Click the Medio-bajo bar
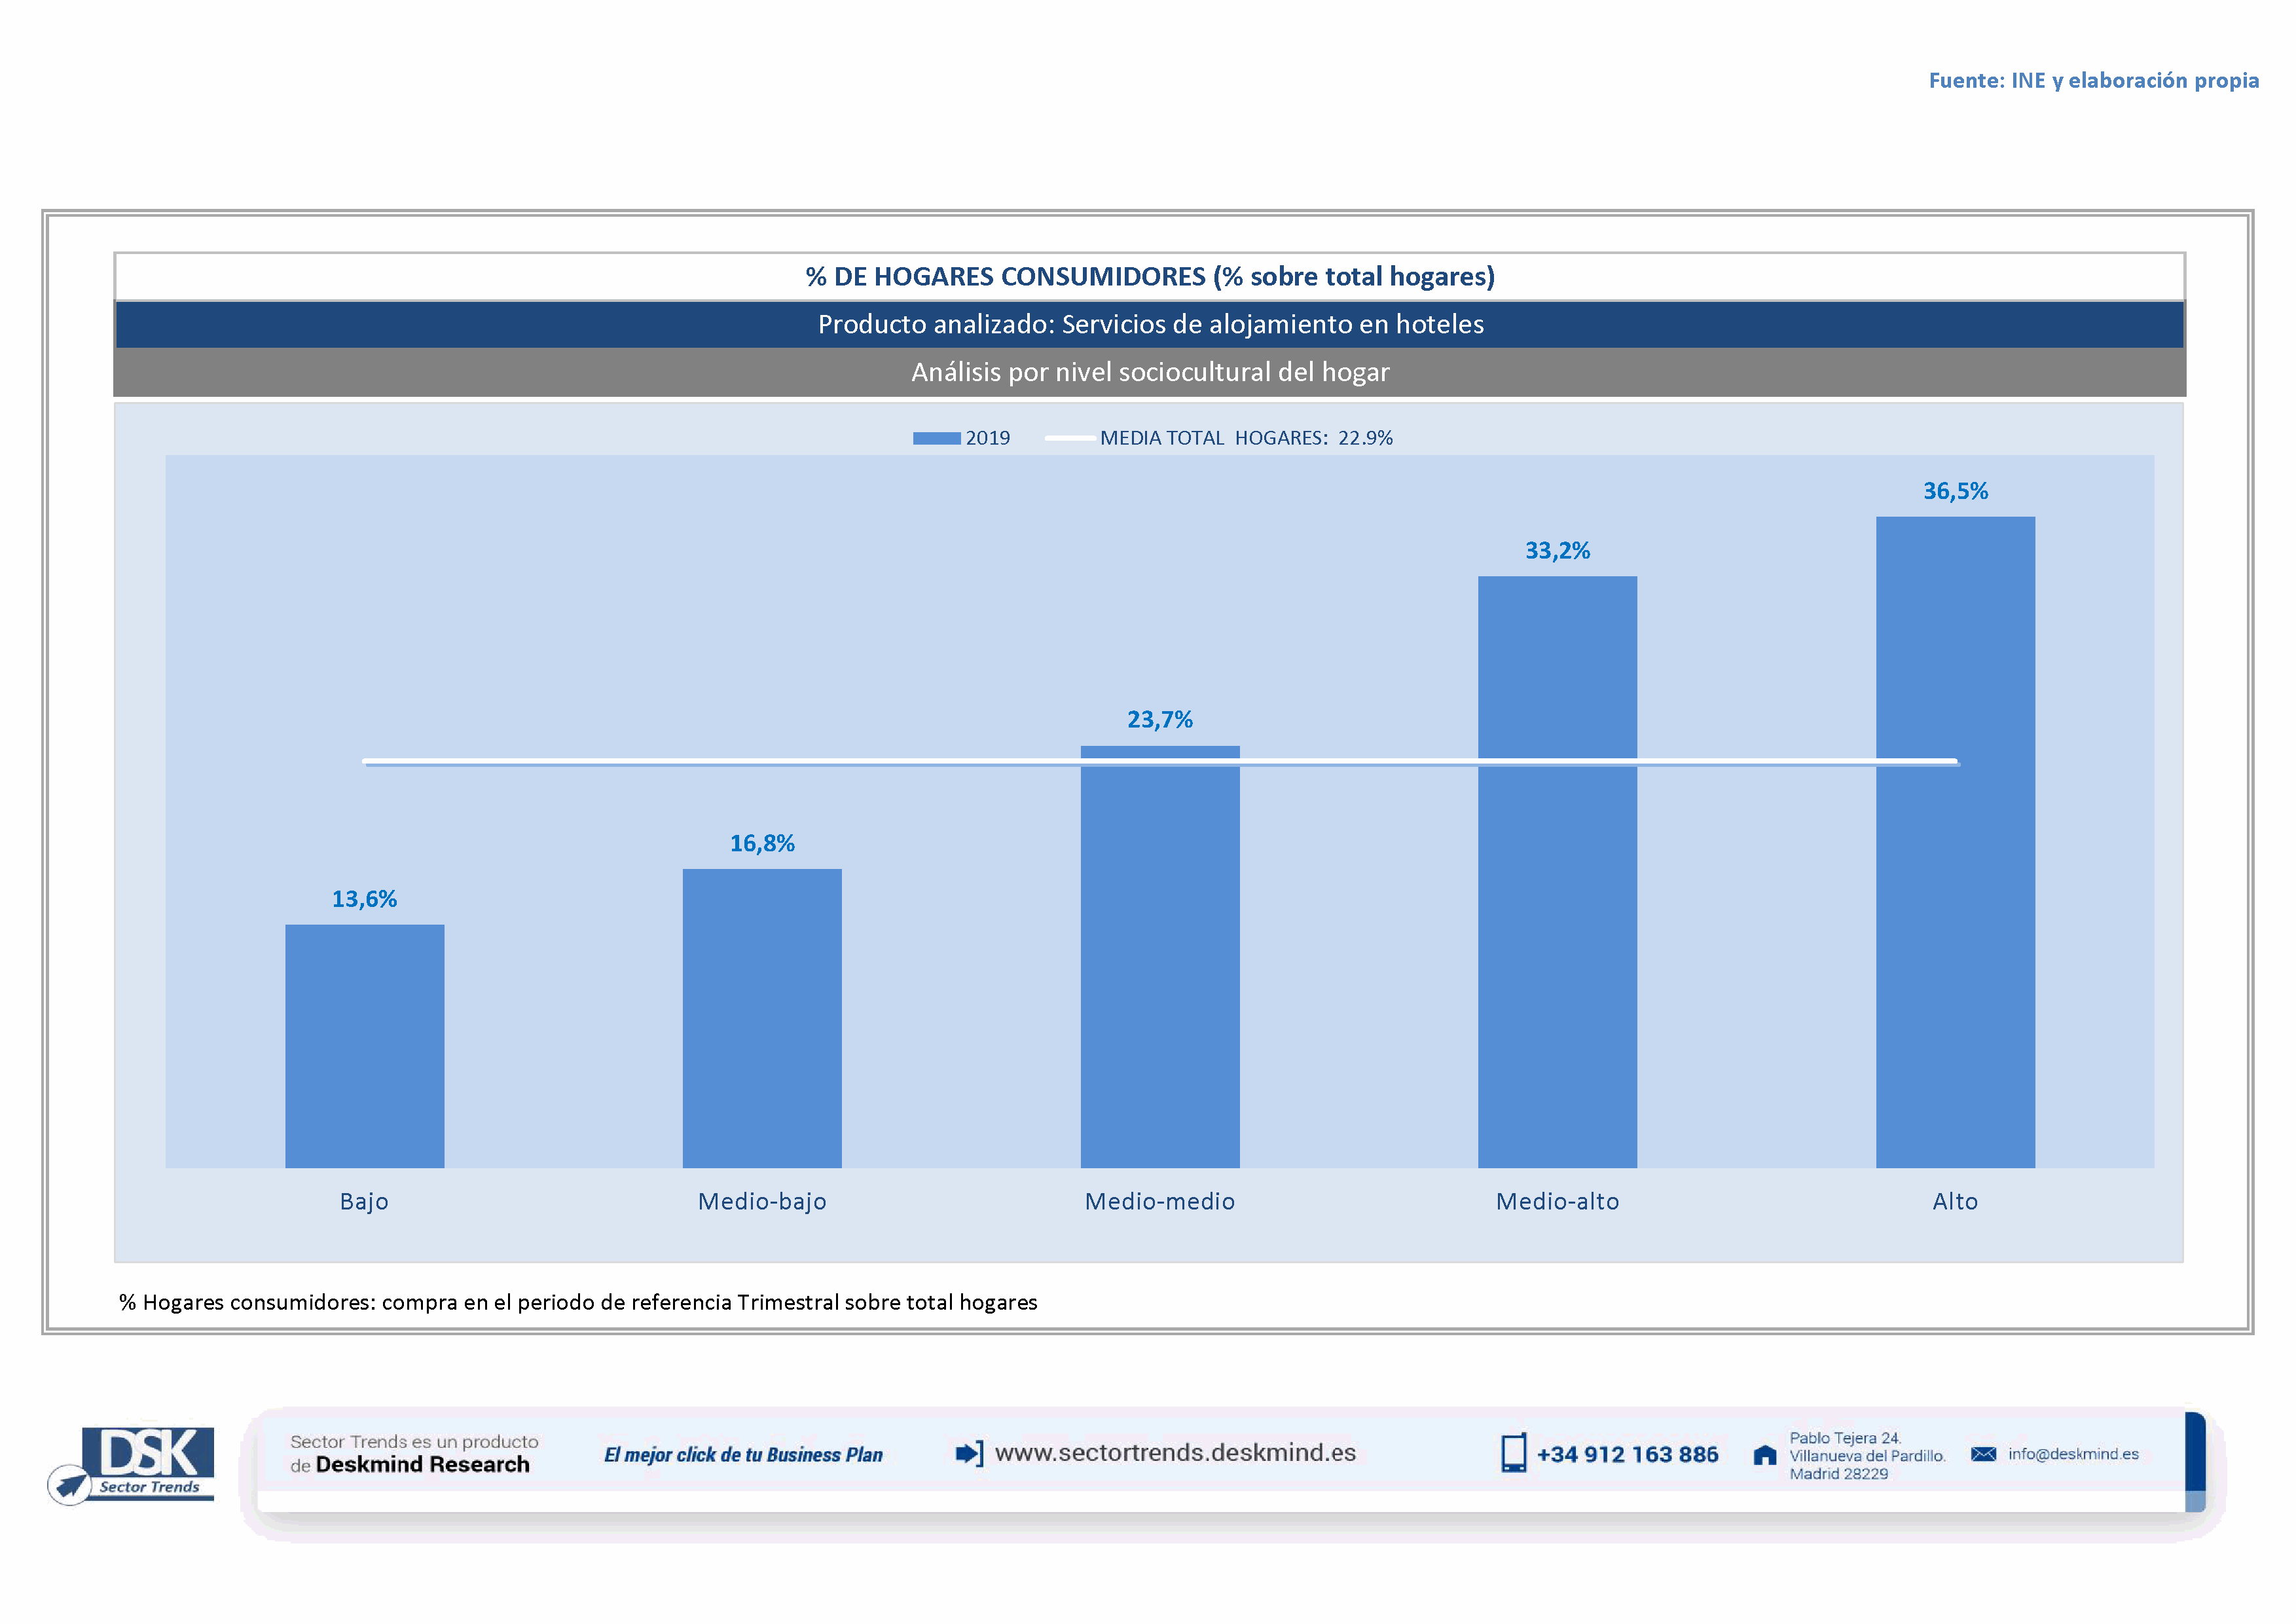 coord(762,1017)
